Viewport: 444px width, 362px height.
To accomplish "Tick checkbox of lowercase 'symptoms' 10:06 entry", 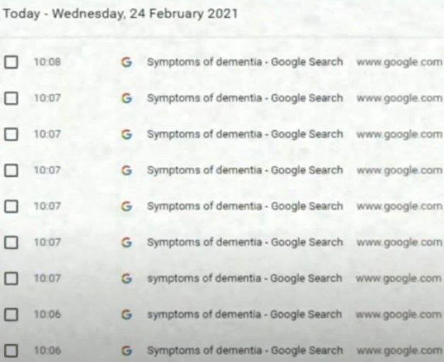I will [11, 314].
